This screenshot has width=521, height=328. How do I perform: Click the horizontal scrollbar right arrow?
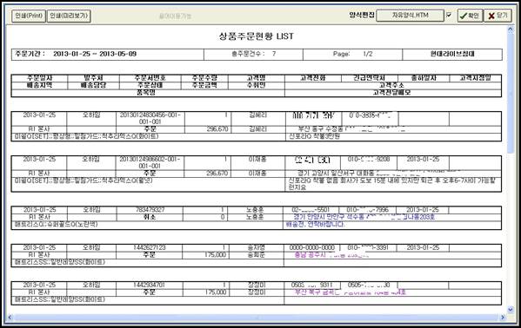click(503, 318)
